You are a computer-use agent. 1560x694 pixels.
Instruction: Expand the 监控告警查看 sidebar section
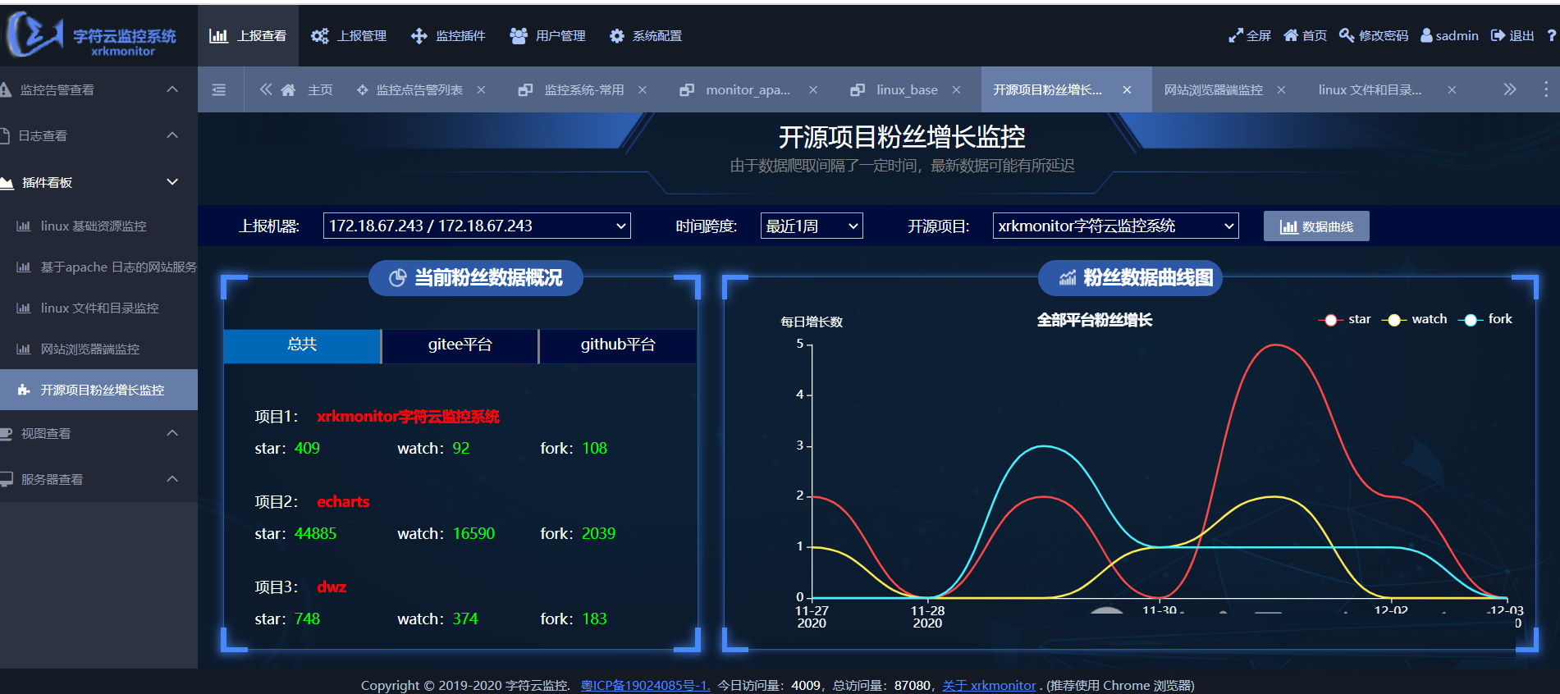pos(98,89)
